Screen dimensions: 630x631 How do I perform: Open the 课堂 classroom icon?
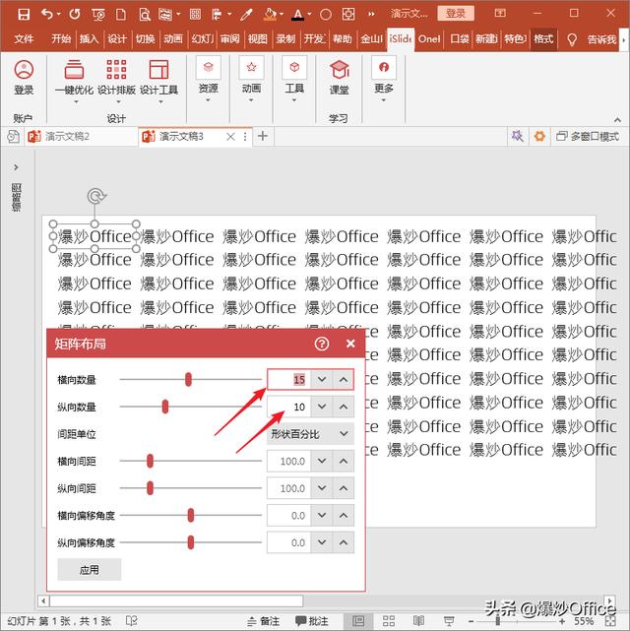pyautogui.click(x=340, y=77)
